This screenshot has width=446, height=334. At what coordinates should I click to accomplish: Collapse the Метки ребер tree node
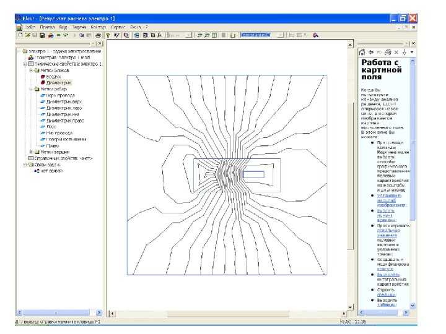(x=31, y=89)
